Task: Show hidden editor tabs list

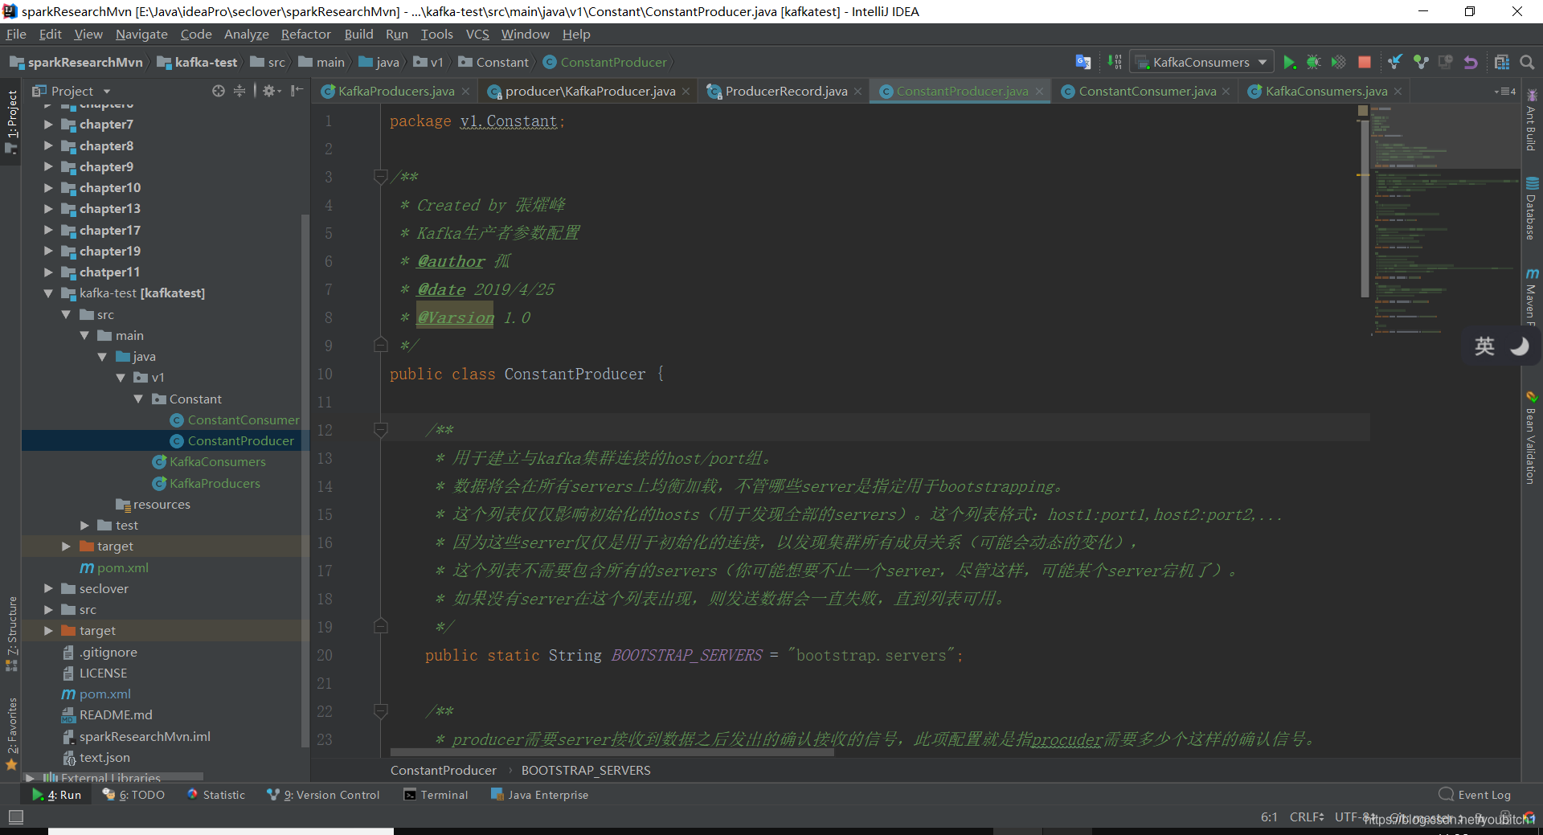Action: coord(1504,91)
